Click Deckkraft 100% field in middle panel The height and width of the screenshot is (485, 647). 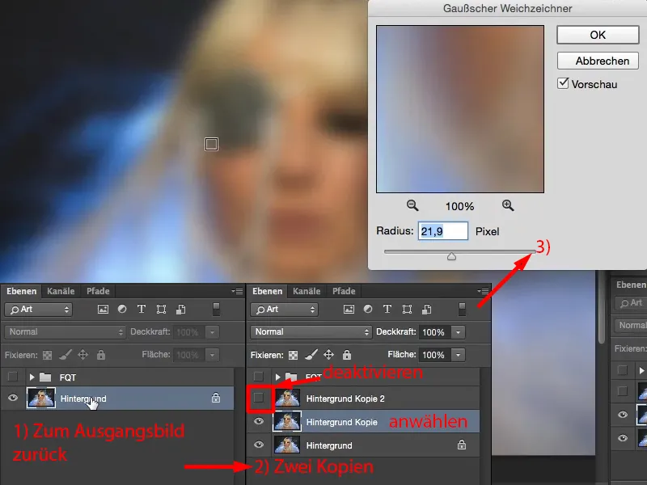click(435, 332)
